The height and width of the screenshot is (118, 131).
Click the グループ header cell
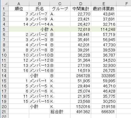point(60,9)
